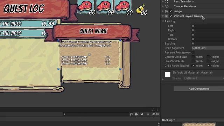Click the first meat icon in scene
Image resolution: width=224 pixels, height=126 pixels.
85,6
